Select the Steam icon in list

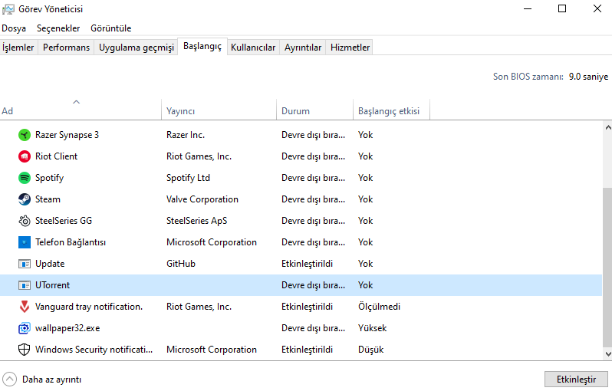[24, 199]
